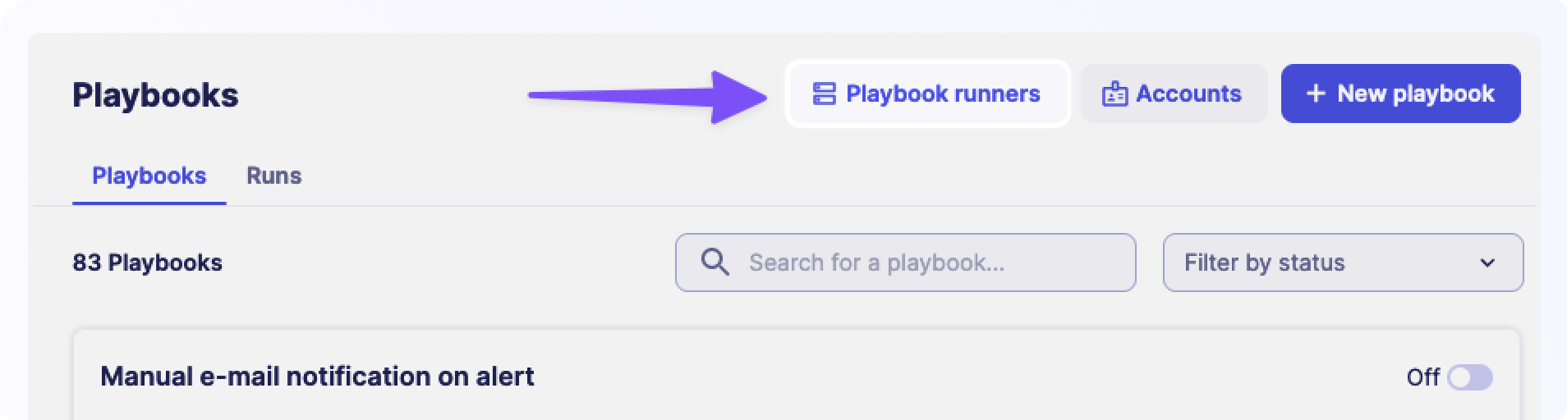Click the purple arrow pointing to Playbook runners

pyautogui.click(x=647, y=97)
